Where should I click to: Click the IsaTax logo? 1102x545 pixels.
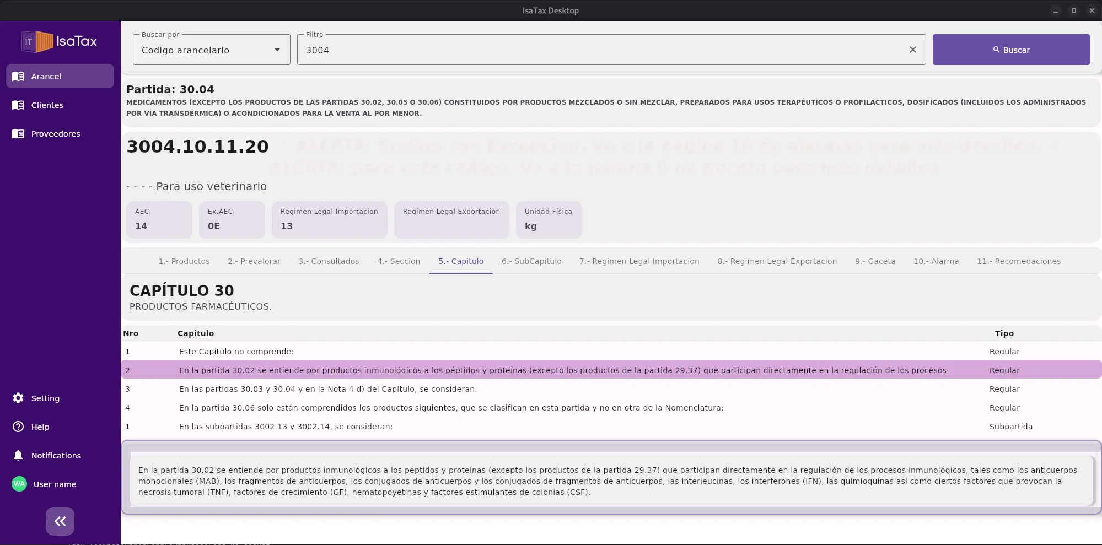(60, 41)
